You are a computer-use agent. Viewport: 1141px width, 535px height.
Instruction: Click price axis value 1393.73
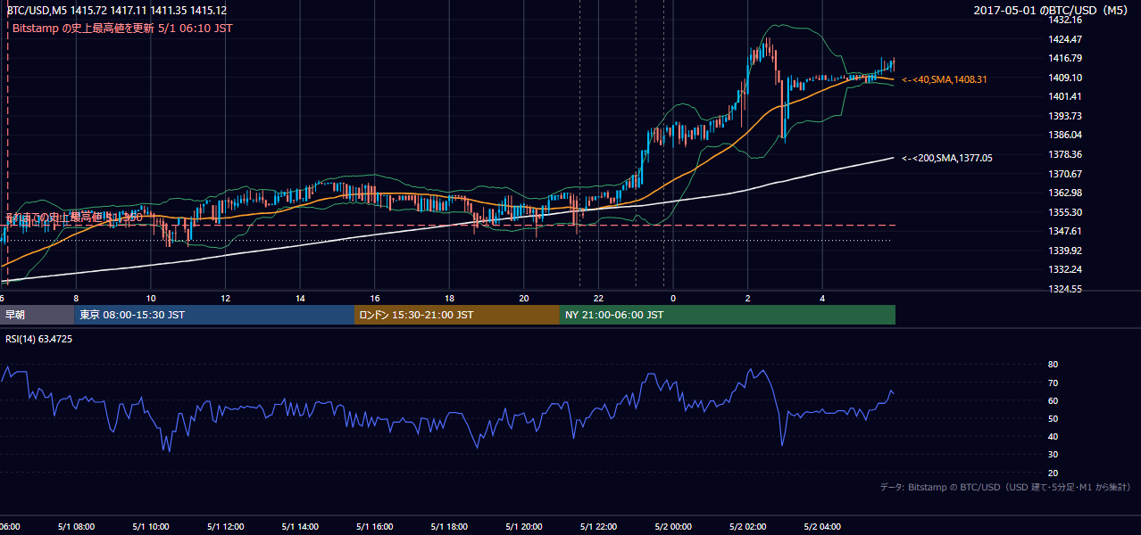point(1064,116)
